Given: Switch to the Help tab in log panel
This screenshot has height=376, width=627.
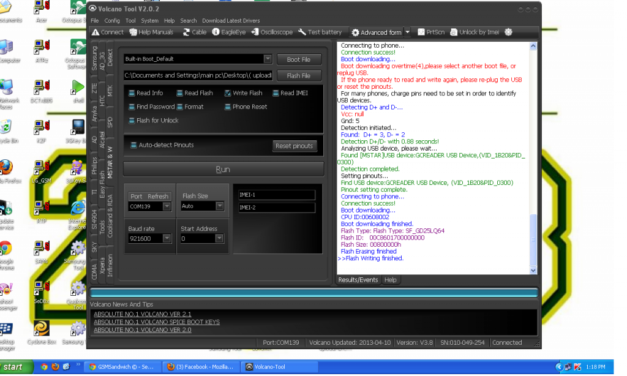Looking at the screenshot, I should 390,280.
